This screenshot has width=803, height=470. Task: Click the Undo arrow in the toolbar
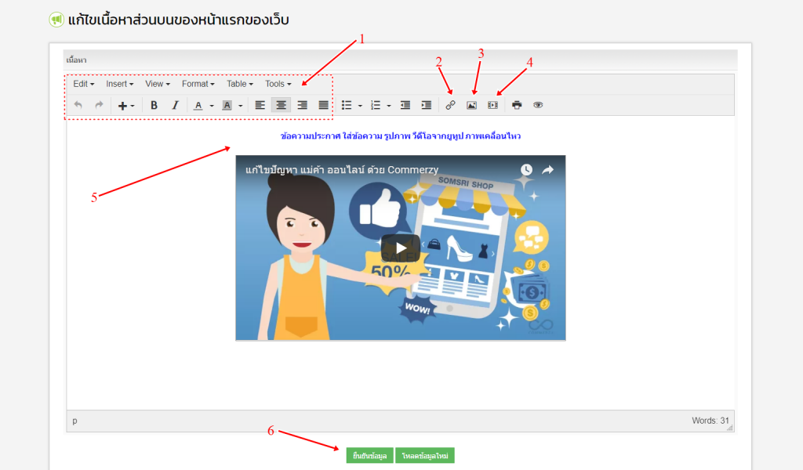pos(78,105)
